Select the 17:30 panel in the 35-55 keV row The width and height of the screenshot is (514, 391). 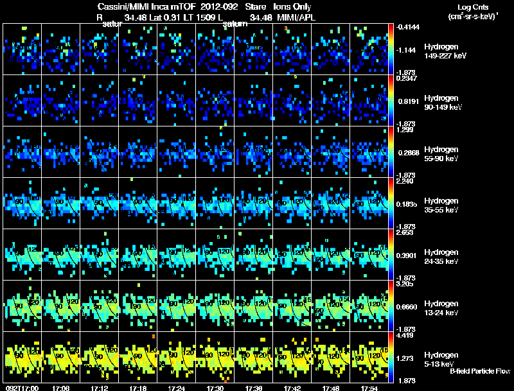click(x=215, y=203)
